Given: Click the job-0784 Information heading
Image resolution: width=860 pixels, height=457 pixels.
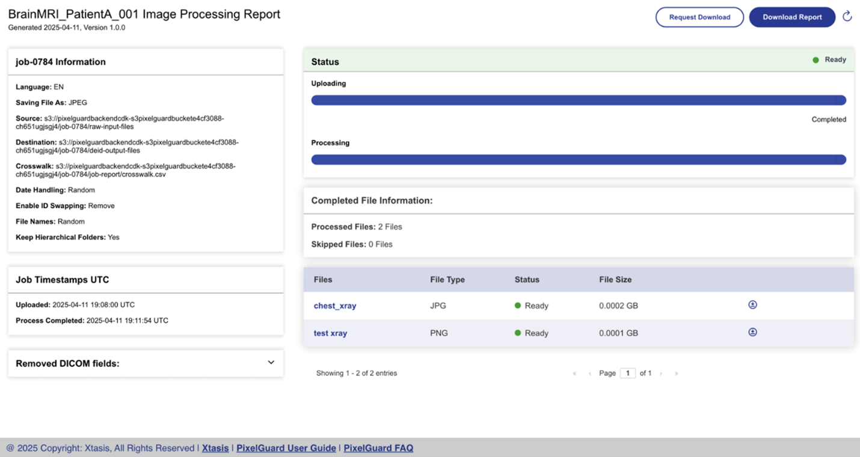Looking at the screenshot, I should pos(61,62).
